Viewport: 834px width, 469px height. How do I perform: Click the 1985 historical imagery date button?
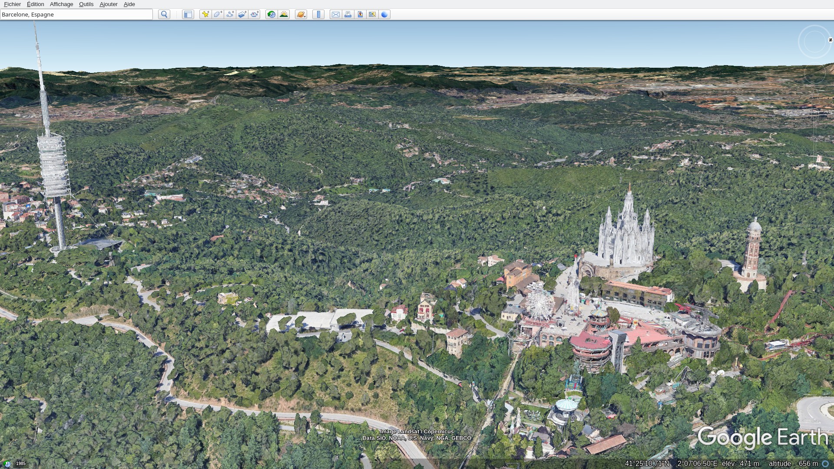pyautogui.click(x=21, y=463)
